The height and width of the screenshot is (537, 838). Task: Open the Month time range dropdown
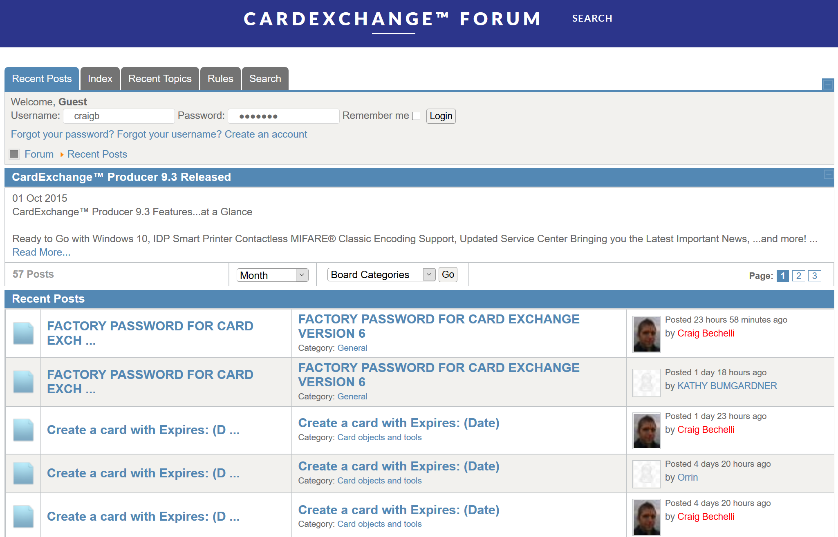272,275
